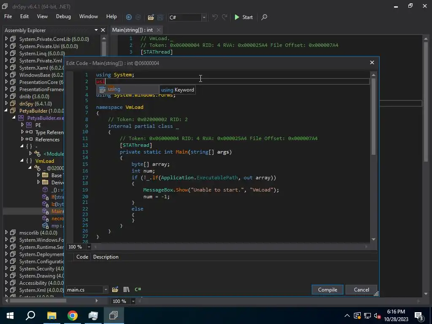Click the Redo toolbar icon

click(224, 17)
